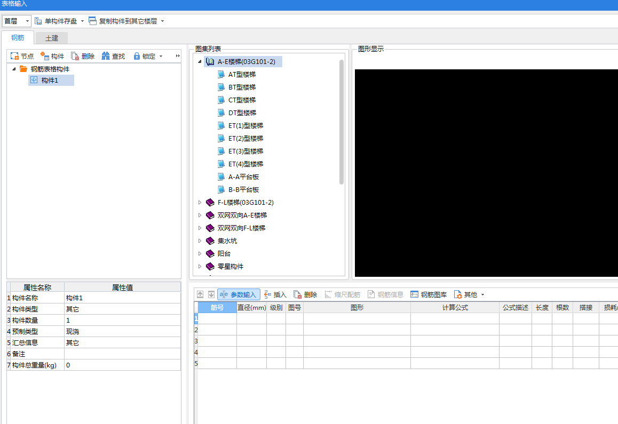Switch to the 土建 tab
This screenshot has width=618, height=424.
pyautogui.click(x=52, y=38)
